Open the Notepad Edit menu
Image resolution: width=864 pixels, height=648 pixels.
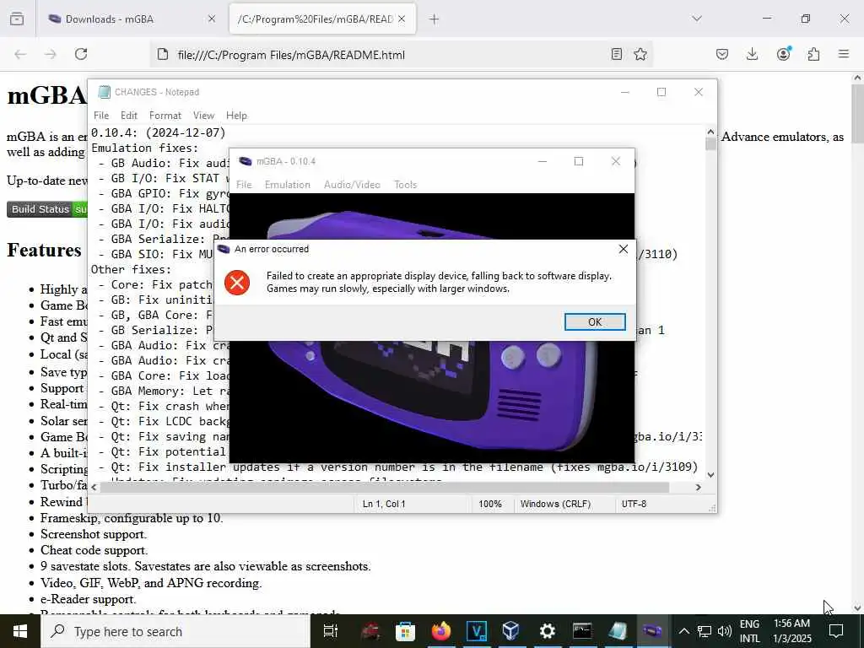click(x=129, y=115)
